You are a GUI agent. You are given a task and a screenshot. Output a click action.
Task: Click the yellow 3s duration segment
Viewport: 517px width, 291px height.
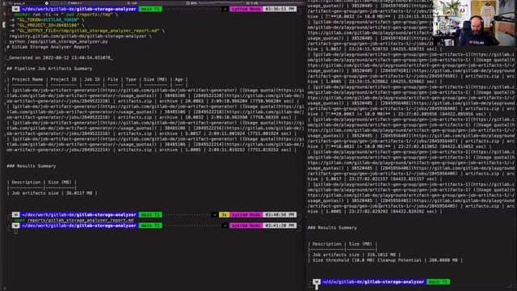(x=224, y=215)
